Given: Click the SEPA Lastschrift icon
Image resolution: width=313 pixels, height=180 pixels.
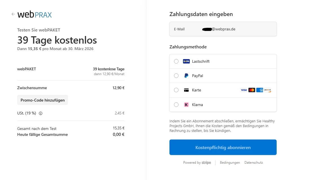Looking at the screenshot, I should 186,61.
